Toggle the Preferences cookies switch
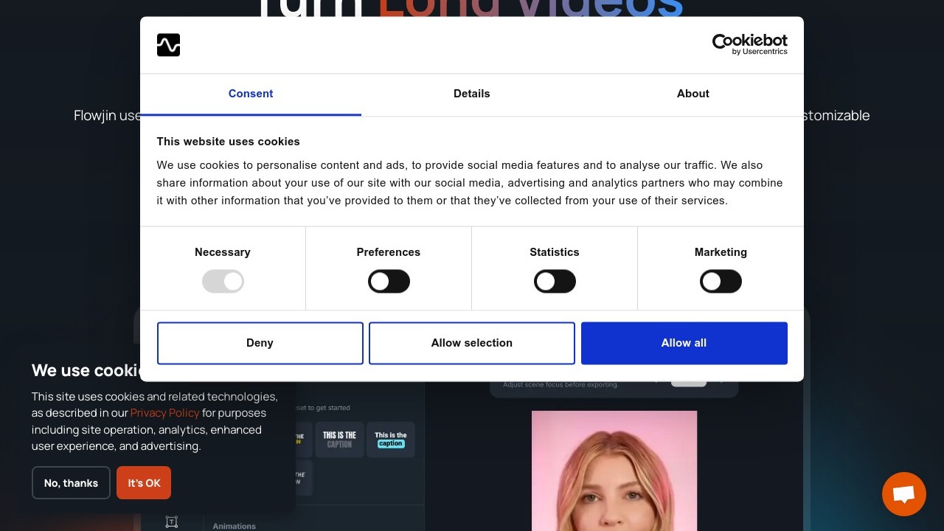Viewport: 944px width, 531px height. pos(389,282)
